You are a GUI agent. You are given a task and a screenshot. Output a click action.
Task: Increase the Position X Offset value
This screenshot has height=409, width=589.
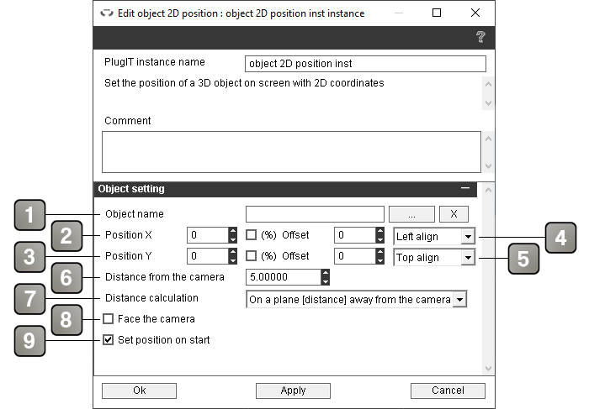pyautogui.click(x=380, y=231)
